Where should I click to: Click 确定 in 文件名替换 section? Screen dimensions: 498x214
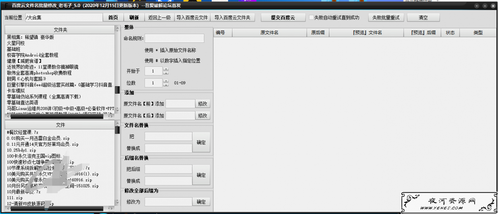201,143
